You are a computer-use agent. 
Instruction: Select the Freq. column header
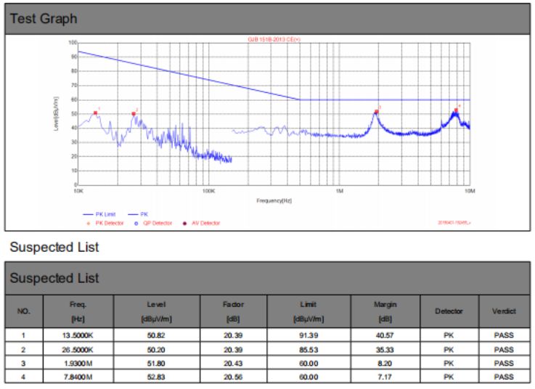pyautogui.click(x=78, y=311)
